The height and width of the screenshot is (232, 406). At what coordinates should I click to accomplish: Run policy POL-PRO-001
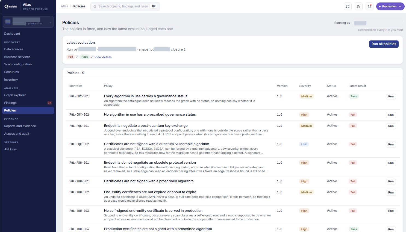[x=391, y=163]
